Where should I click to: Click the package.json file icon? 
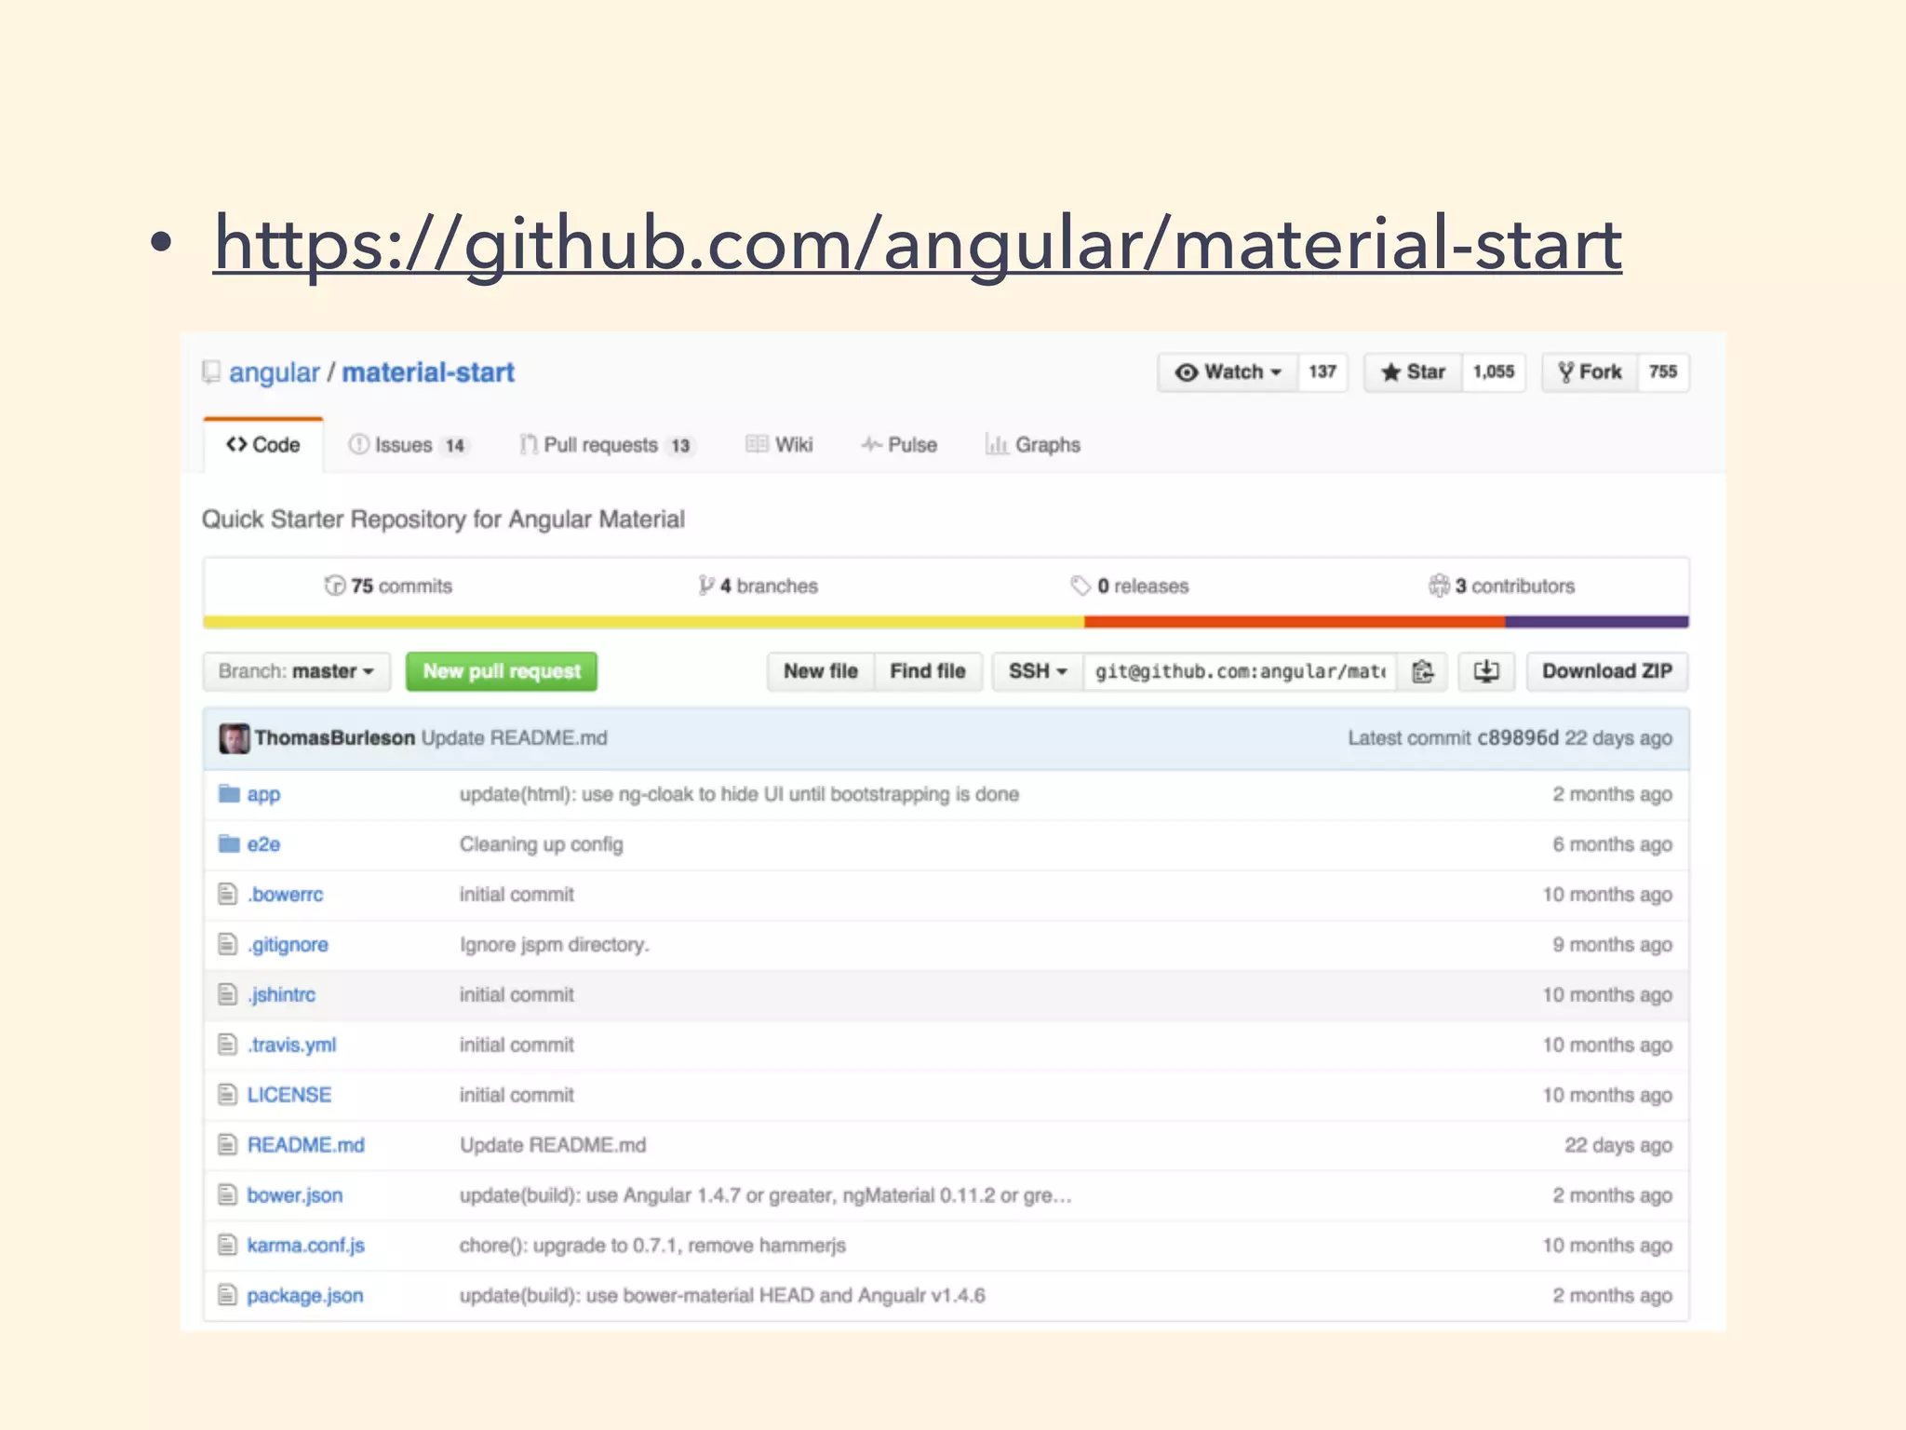pos(227,1295)
